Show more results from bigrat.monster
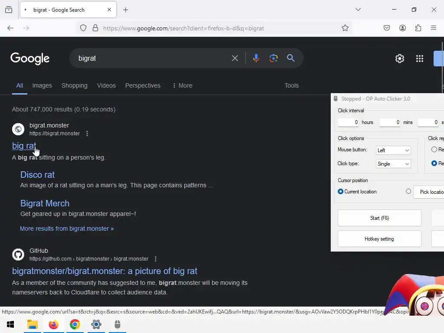 coord(67,229)
